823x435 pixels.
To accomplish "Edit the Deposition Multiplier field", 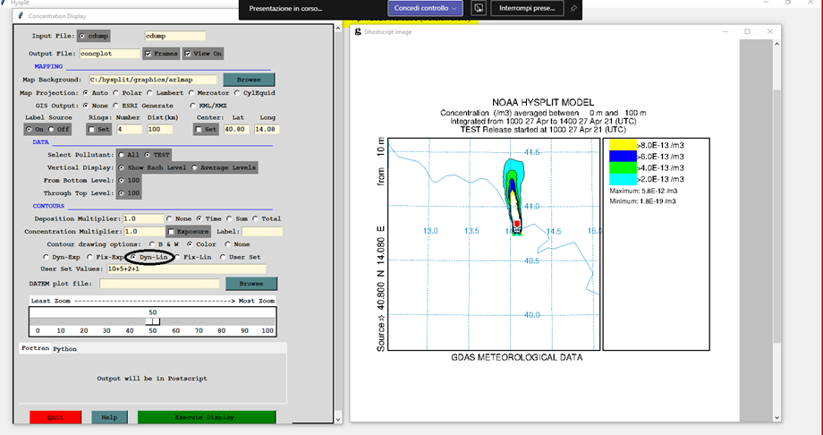I will pos(143,218).
